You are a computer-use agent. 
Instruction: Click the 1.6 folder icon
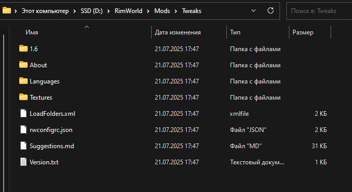pos(23,49)
